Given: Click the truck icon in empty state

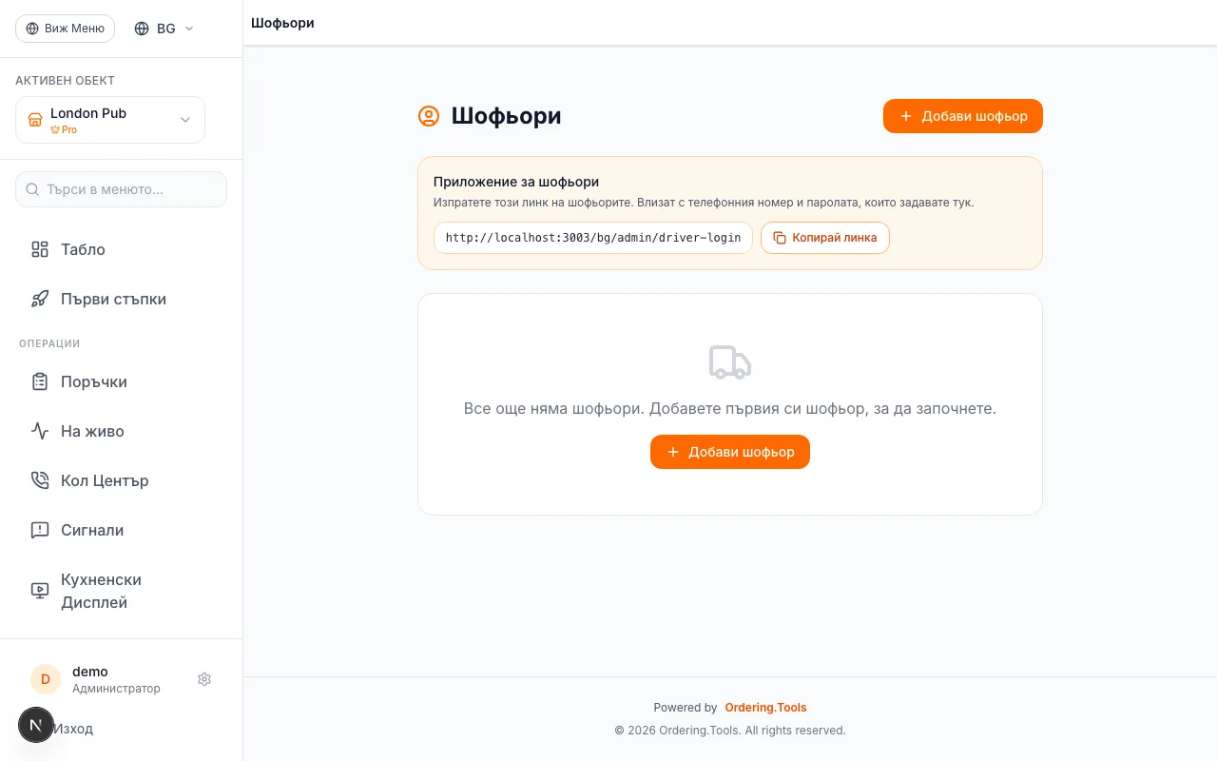Looking at the screenshot, I should coord(730,362).
